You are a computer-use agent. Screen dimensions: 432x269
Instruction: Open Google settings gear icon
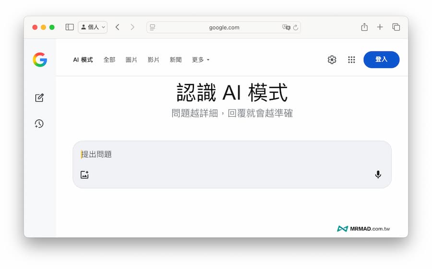click(332, 60)
